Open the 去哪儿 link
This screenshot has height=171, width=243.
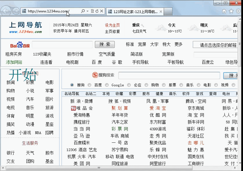(196, 143)
